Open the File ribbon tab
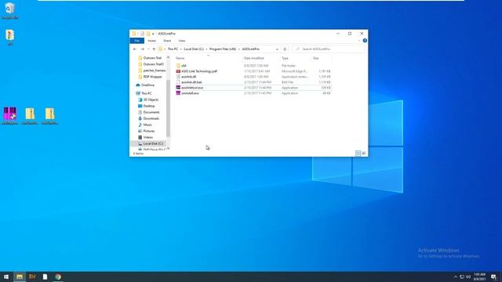 137,41
